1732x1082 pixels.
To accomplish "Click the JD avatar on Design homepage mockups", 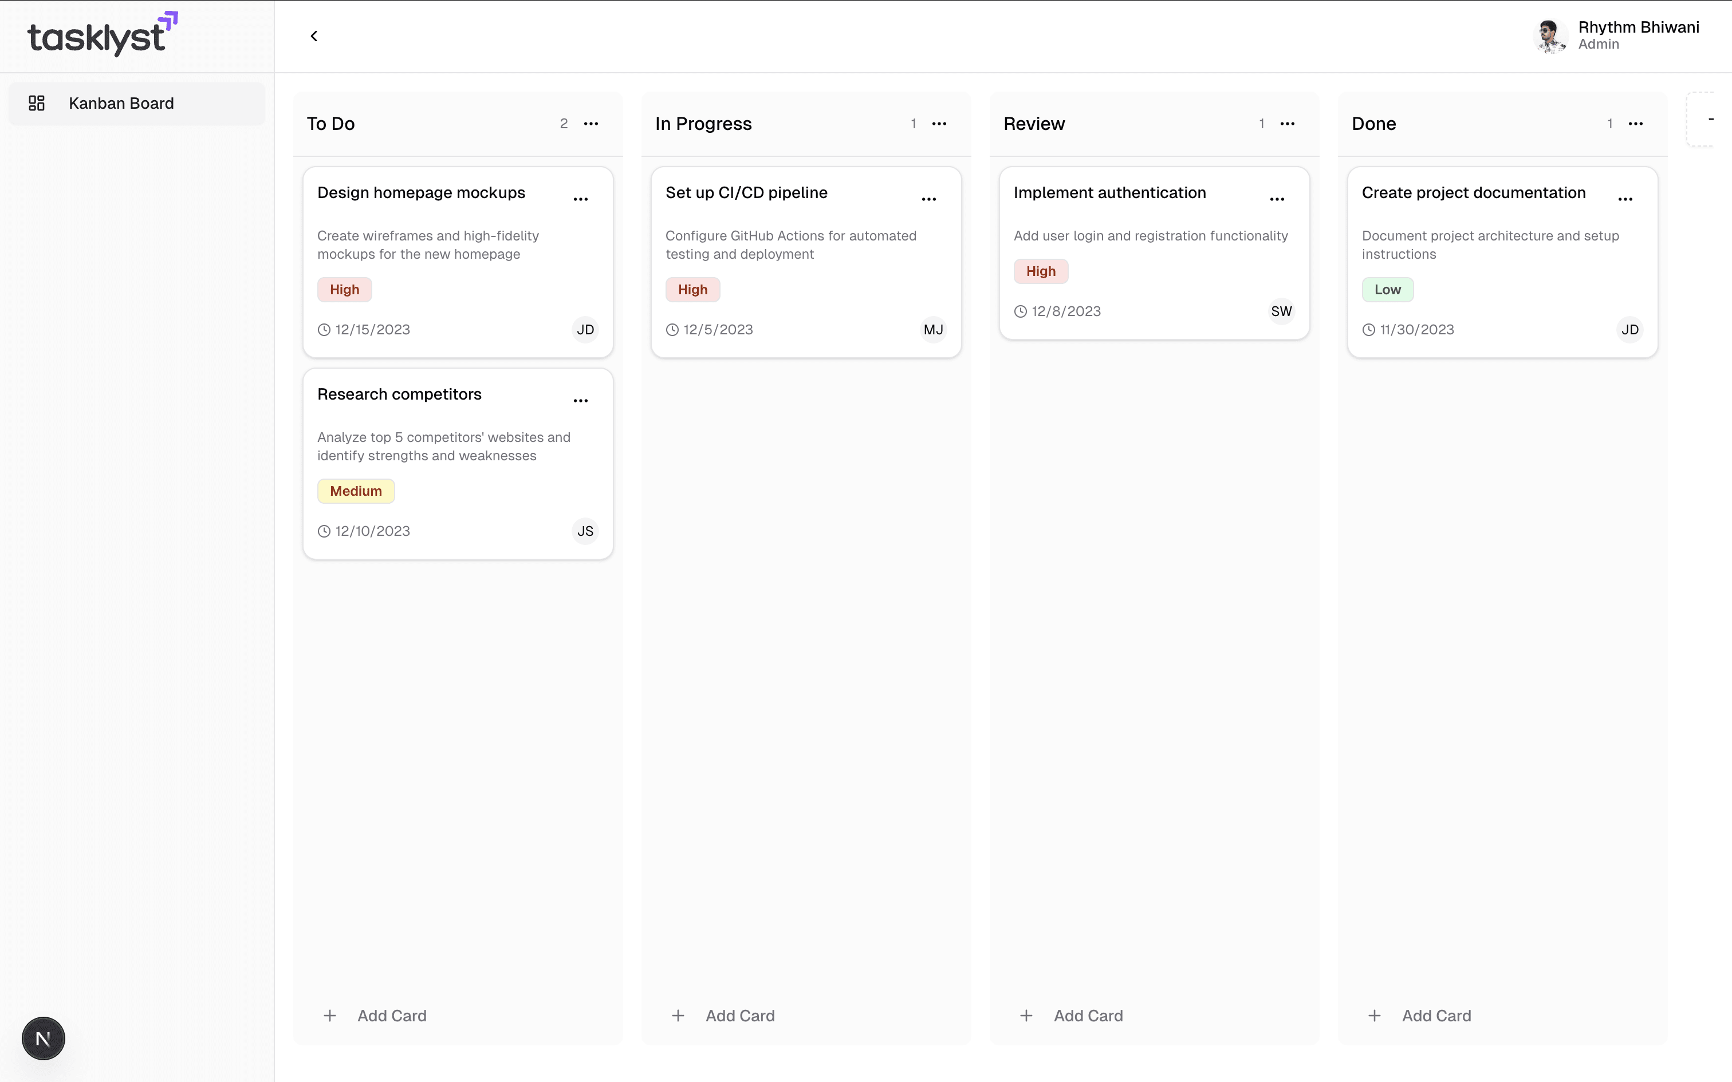I will [x=585, y=329].
